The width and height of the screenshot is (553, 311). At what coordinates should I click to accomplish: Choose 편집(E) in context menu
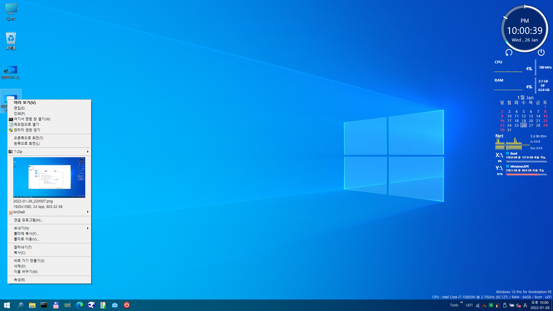click(x=49, y=108)
